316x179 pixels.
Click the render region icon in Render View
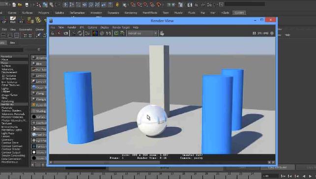click(59, 33)
